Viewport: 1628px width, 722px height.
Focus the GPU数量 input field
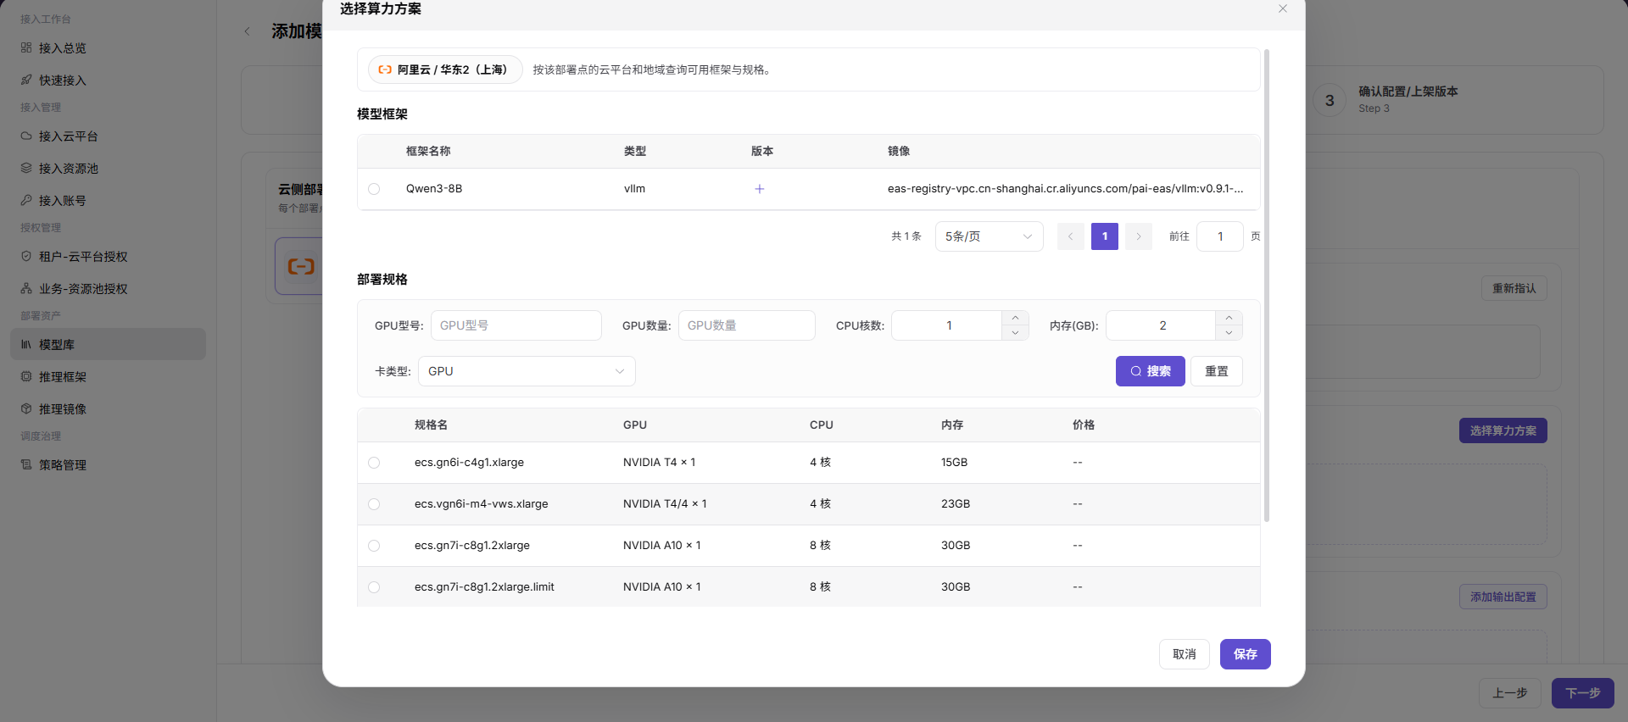pyautogui.click(x=747, y=325)
